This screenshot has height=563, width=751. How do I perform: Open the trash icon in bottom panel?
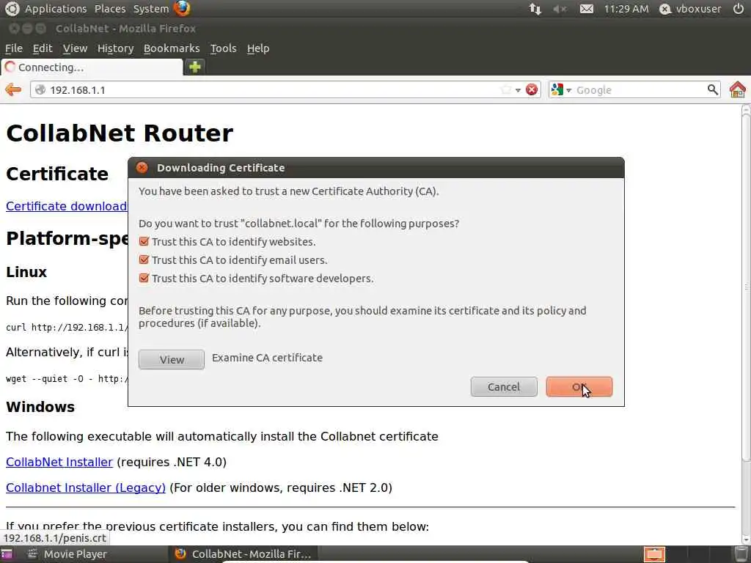tap(741, 554)
